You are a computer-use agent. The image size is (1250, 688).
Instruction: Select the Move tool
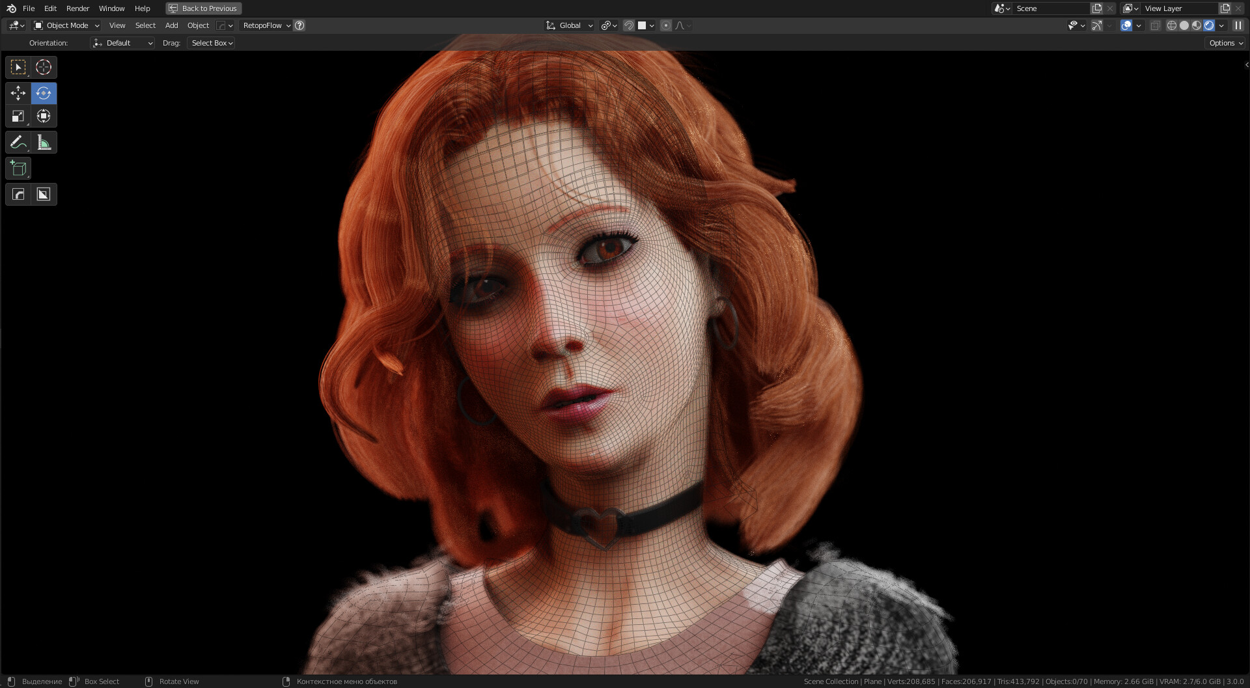pos(18,93)
